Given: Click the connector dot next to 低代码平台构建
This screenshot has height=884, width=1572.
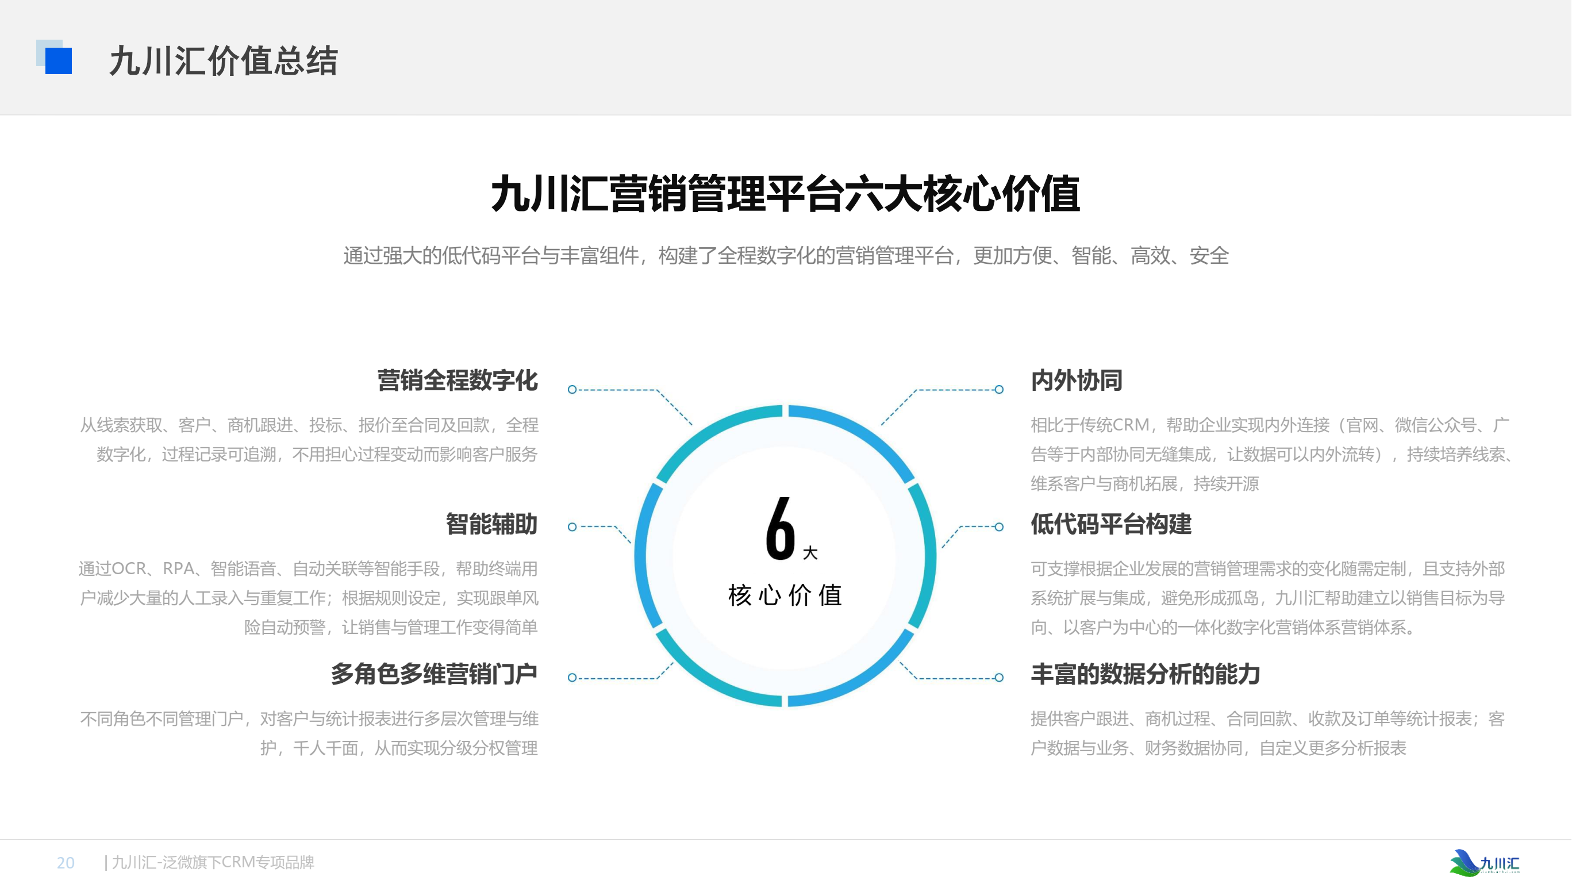Looking at the screenshot, I should (1000, 526).
